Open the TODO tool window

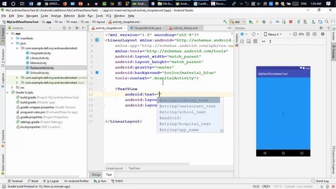coord(117,181)
